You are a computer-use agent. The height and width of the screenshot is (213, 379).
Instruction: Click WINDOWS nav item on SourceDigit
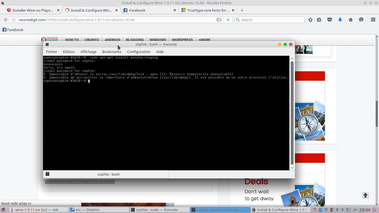tap(158, 40)
